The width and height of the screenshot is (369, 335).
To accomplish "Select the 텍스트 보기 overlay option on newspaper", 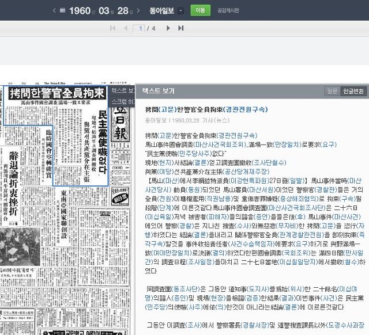I will point(122,90).
